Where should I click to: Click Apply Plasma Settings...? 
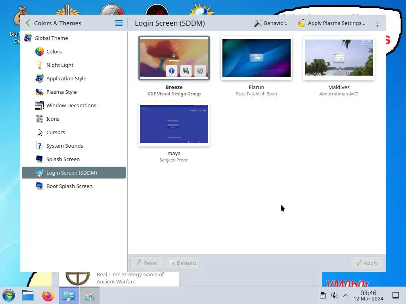(x=331, y=23)
